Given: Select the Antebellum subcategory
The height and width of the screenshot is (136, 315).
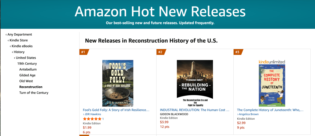Looking at the screenshot, I should pos(28,69).
